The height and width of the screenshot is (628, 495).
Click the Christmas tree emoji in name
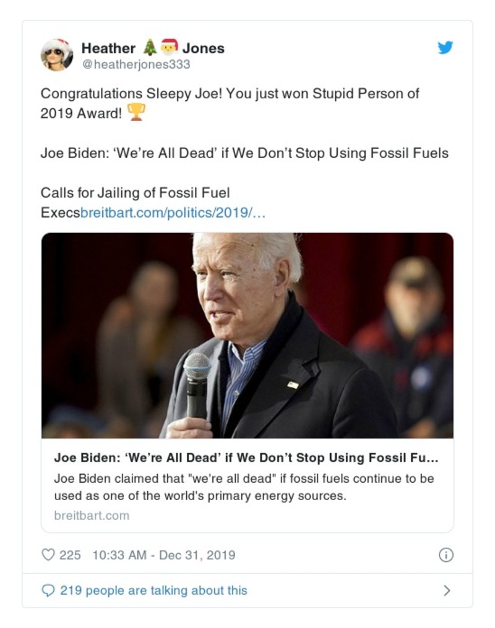click(x=150, y=48)
